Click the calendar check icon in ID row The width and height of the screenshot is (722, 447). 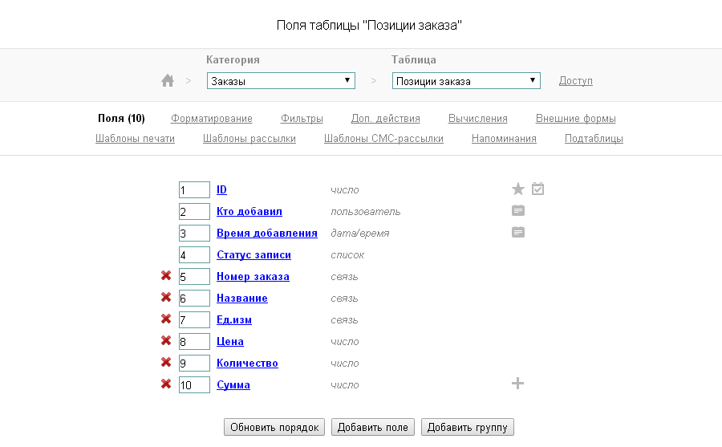[x=538, y=189]
